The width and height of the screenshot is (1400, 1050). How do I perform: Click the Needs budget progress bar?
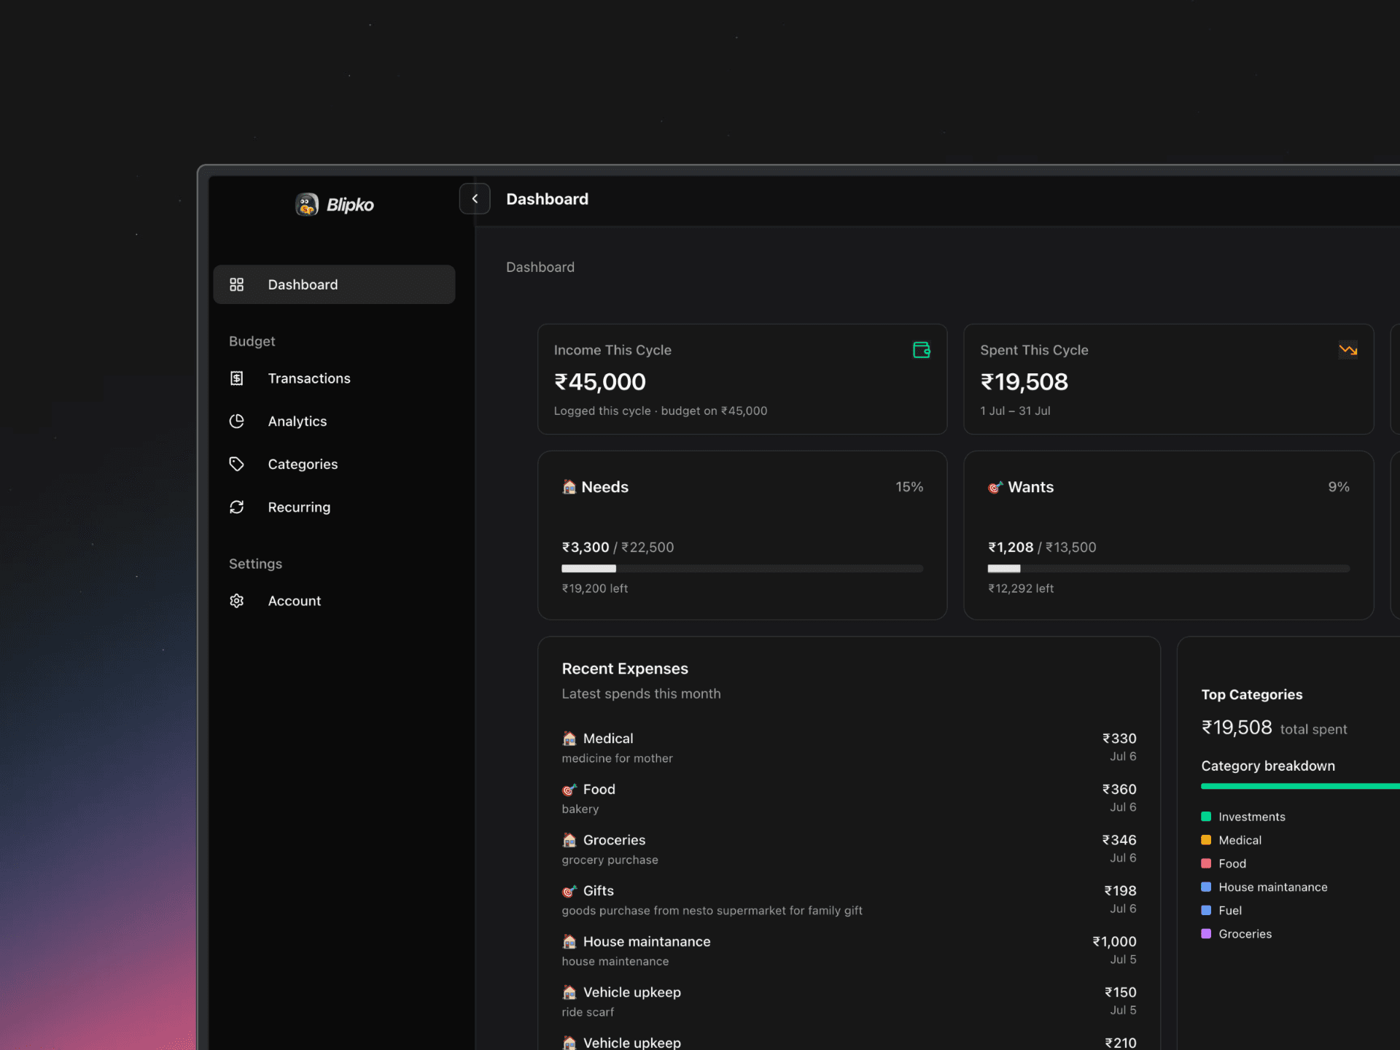coord(742,569)
